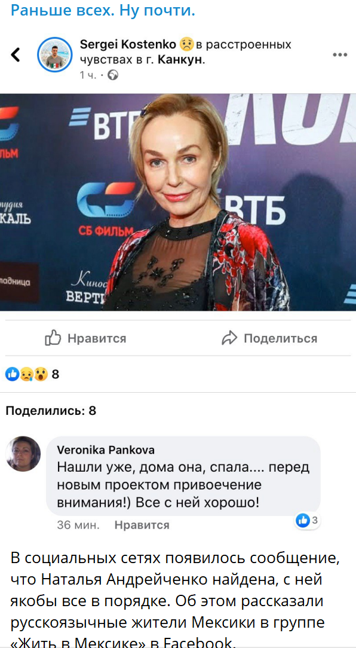This screenshot has width=356, height=648.
Task: Click the crying face reaction icon
Action: tap(26, 374)
